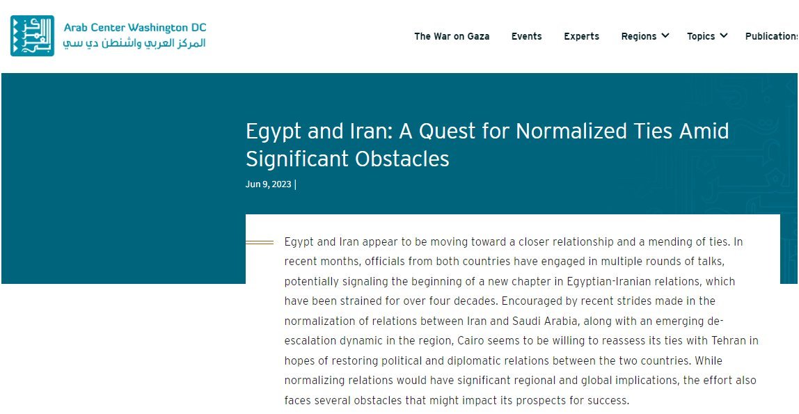Open the Experts page

pyautogui.click(x=581, y=36)
